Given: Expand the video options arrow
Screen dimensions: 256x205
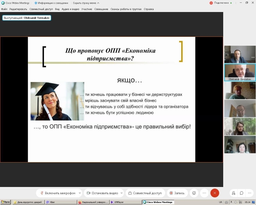Looking at the screenshot, I should pyautogui.click(x=122, y=193).
